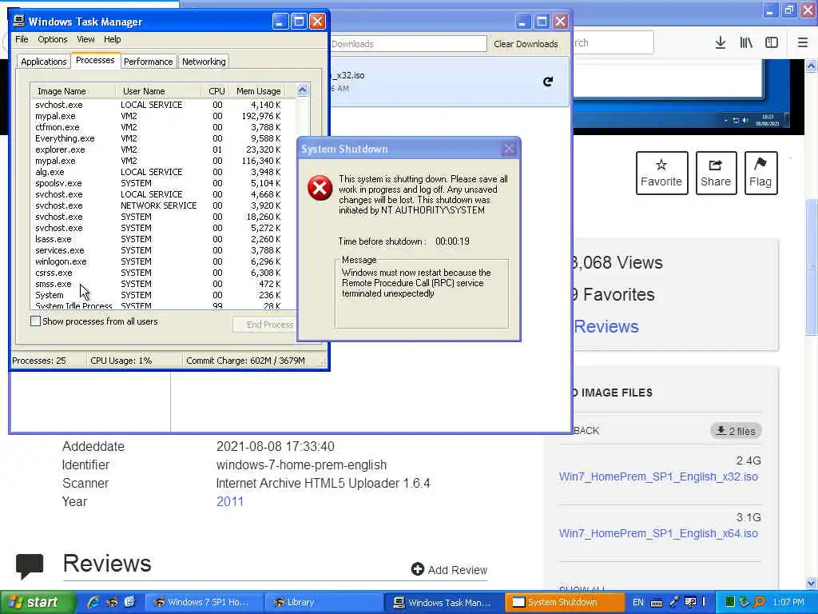Sort processes by CPU column
Image resolution: width=818 pixels, height=614 pixels.
click(215, 91)
